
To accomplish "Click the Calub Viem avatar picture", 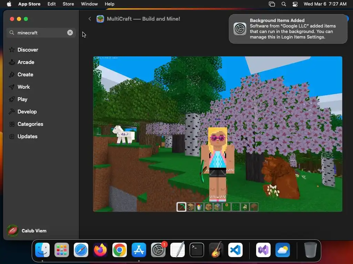I will [13, 231].
